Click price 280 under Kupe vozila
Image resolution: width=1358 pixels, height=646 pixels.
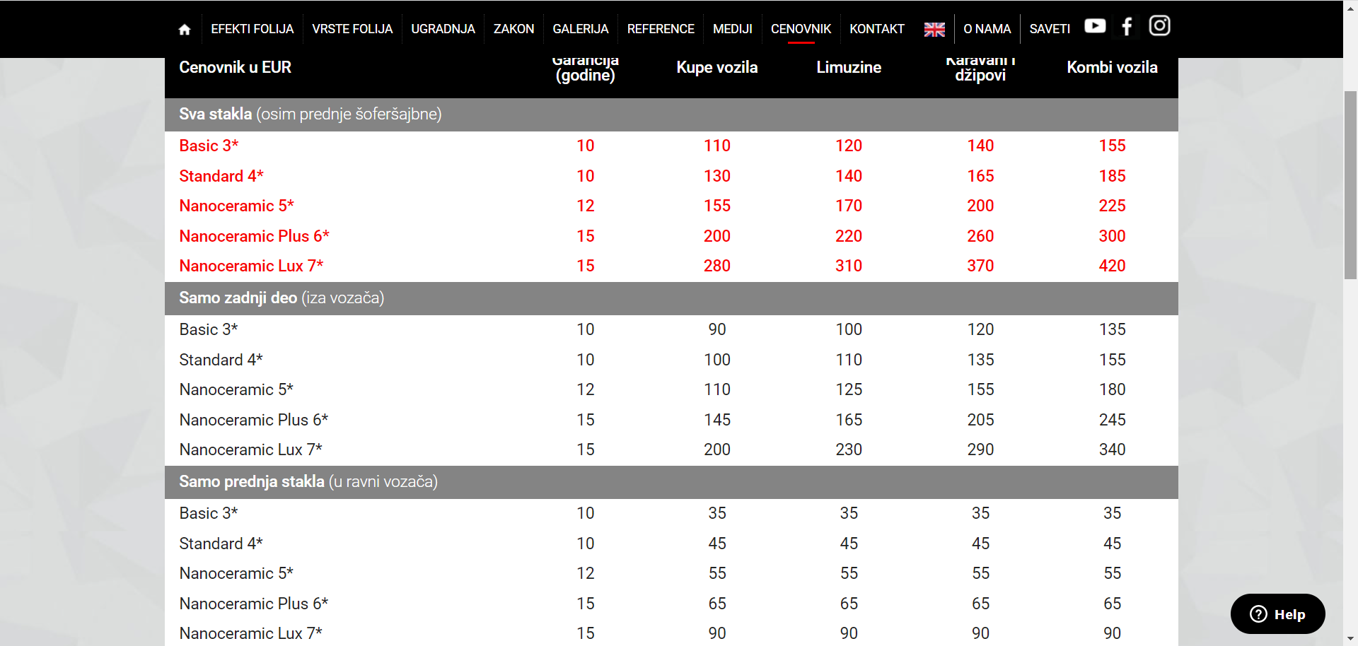click(x=716, y=266)
